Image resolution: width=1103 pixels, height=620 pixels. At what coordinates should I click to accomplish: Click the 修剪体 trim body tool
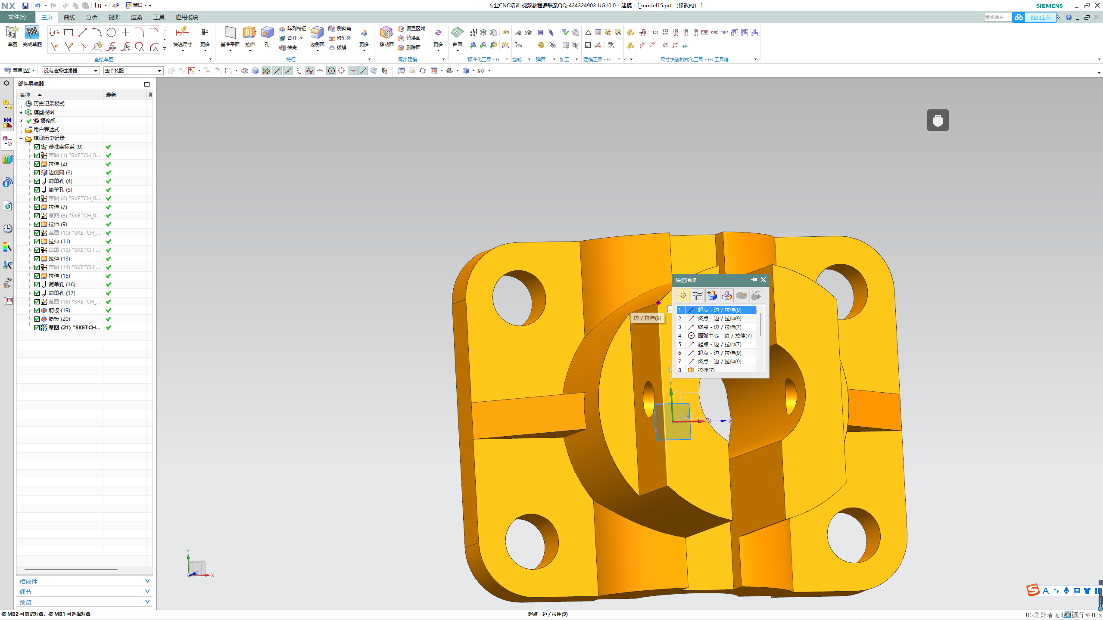coord(340,38)
